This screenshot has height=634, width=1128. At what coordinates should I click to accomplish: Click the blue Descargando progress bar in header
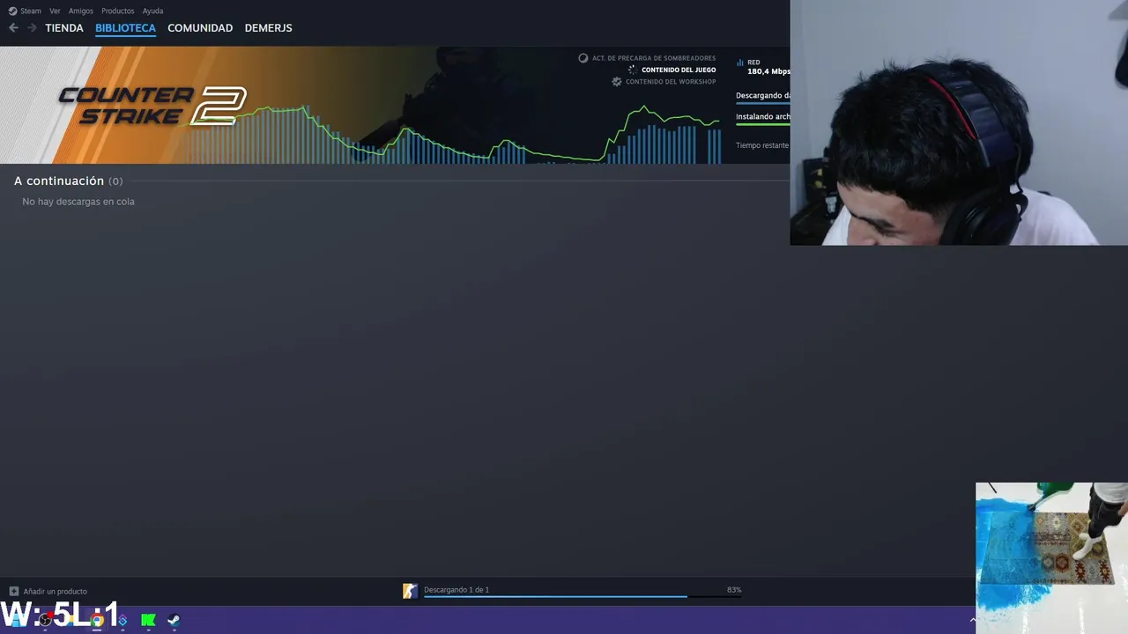tap(763, 104)
